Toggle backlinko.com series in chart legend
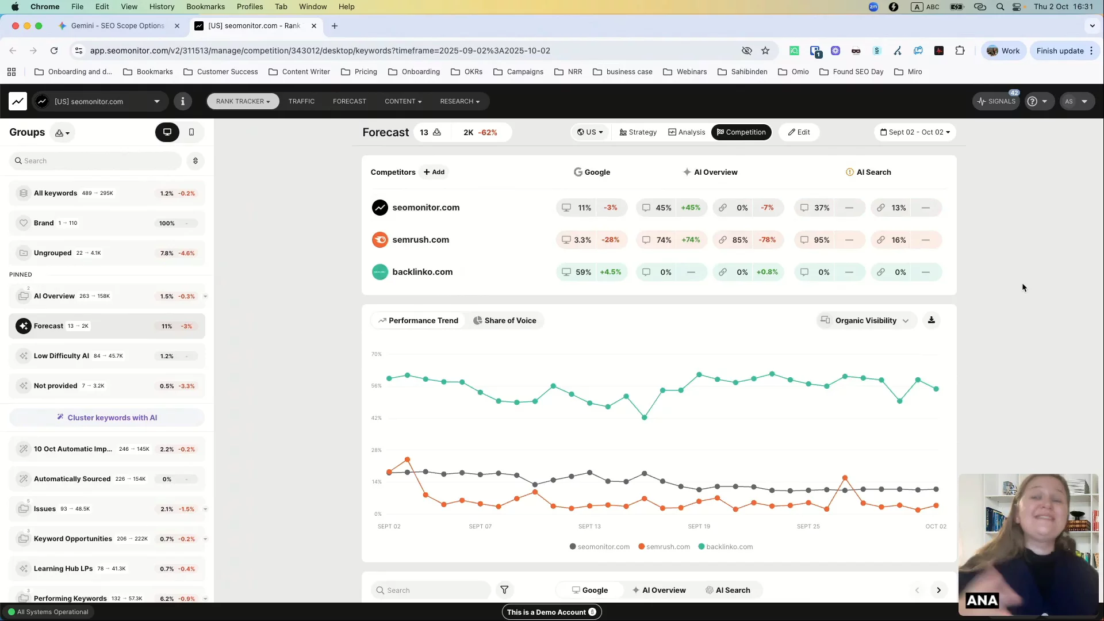The image size is (1104, 621). (725, 547)
